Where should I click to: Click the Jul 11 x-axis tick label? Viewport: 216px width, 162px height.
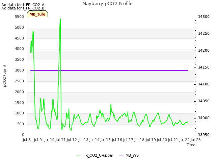click(61, 140)
